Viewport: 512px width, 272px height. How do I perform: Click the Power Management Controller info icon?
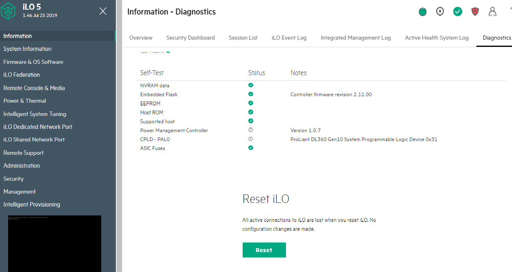click(x=251, y=130)
